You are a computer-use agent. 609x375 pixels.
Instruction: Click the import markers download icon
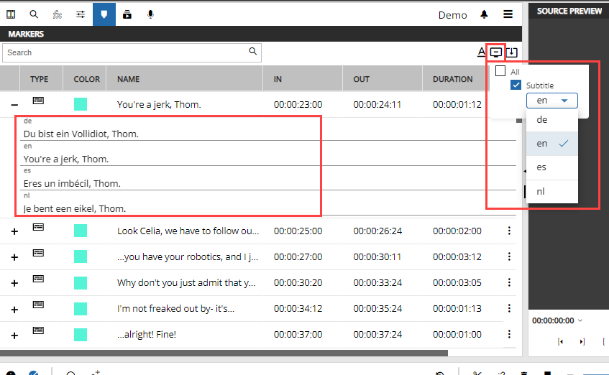(511, 52)
